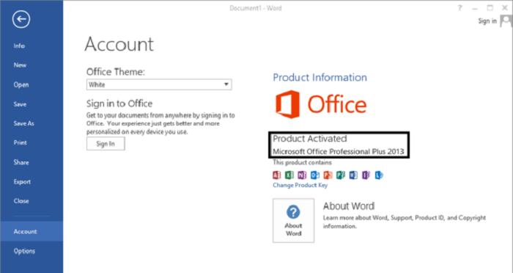Click the Sign In button
The height and width of the screenshot is (273, 513).
tap(106, 144)
